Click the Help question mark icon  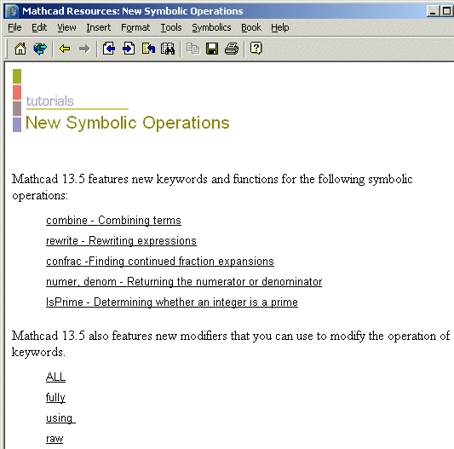tap(256, 48)
